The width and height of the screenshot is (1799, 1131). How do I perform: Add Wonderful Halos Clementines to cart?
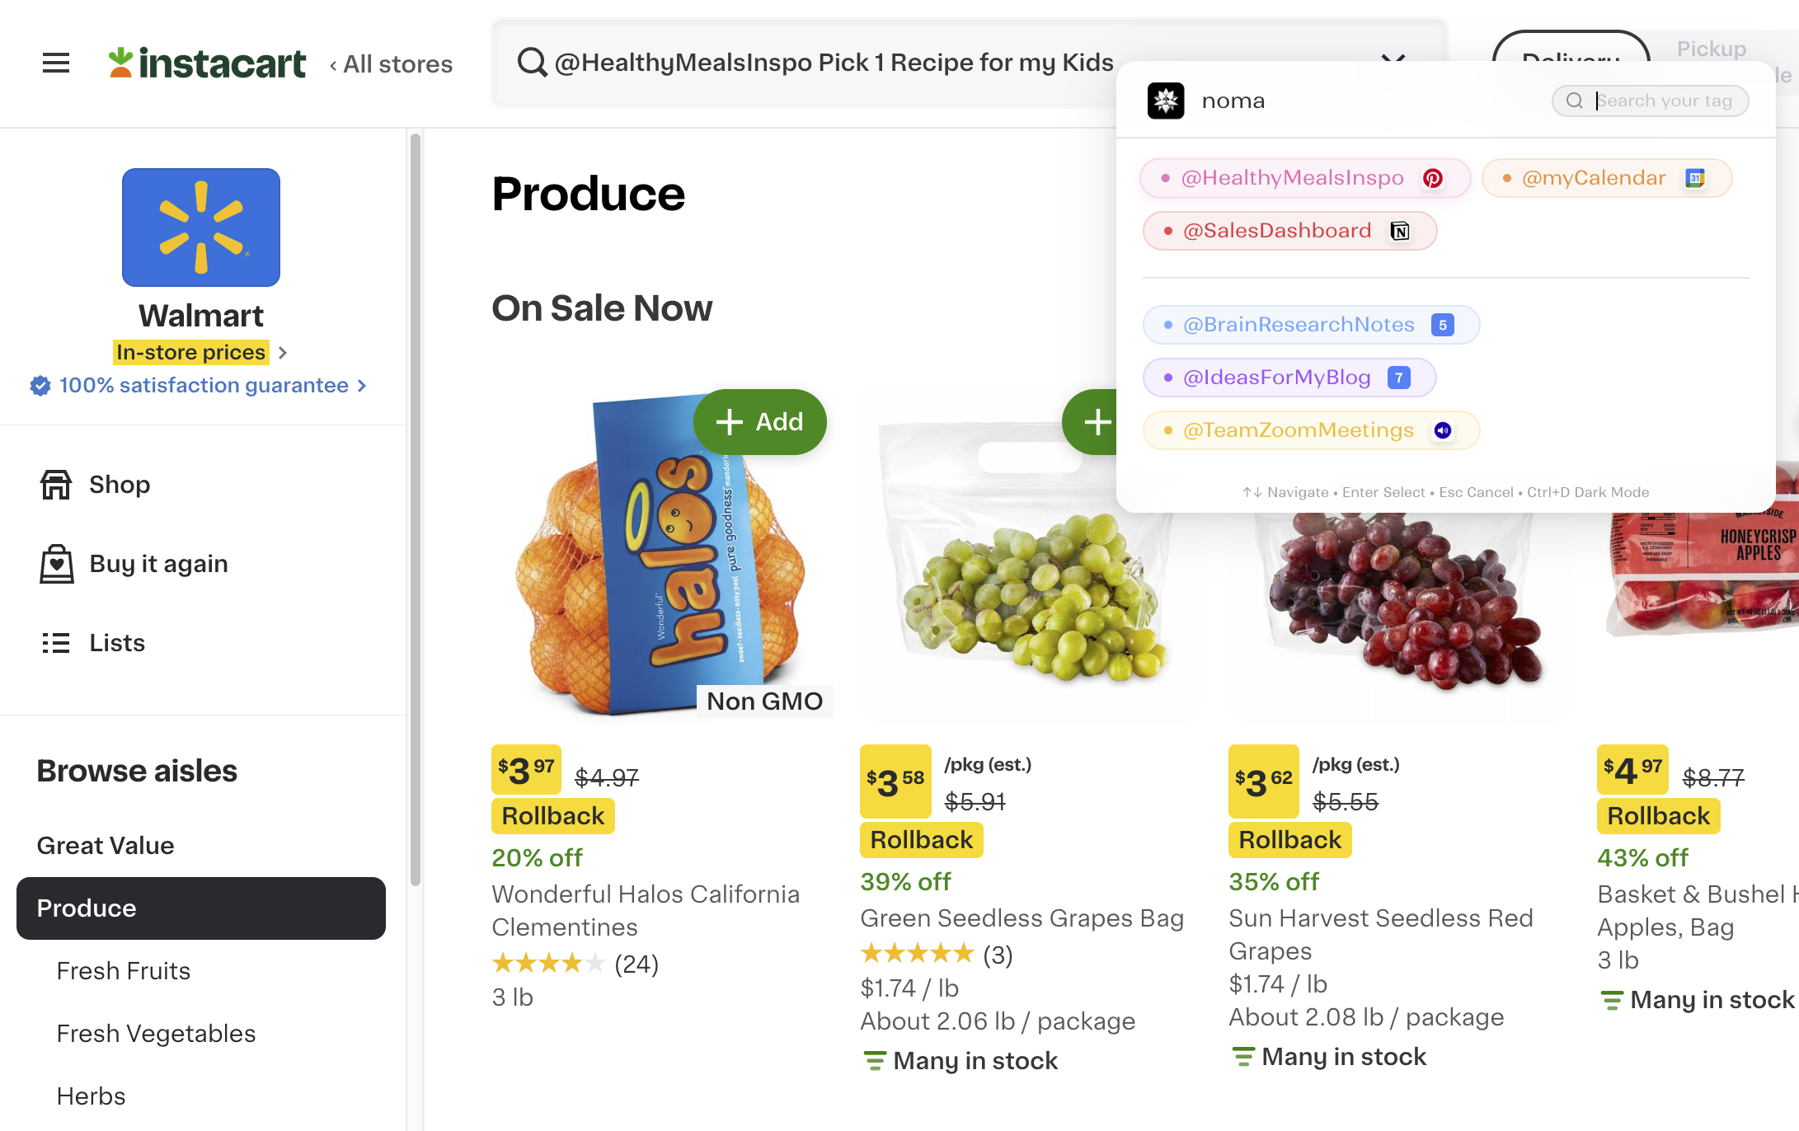(x=760, y=422)
